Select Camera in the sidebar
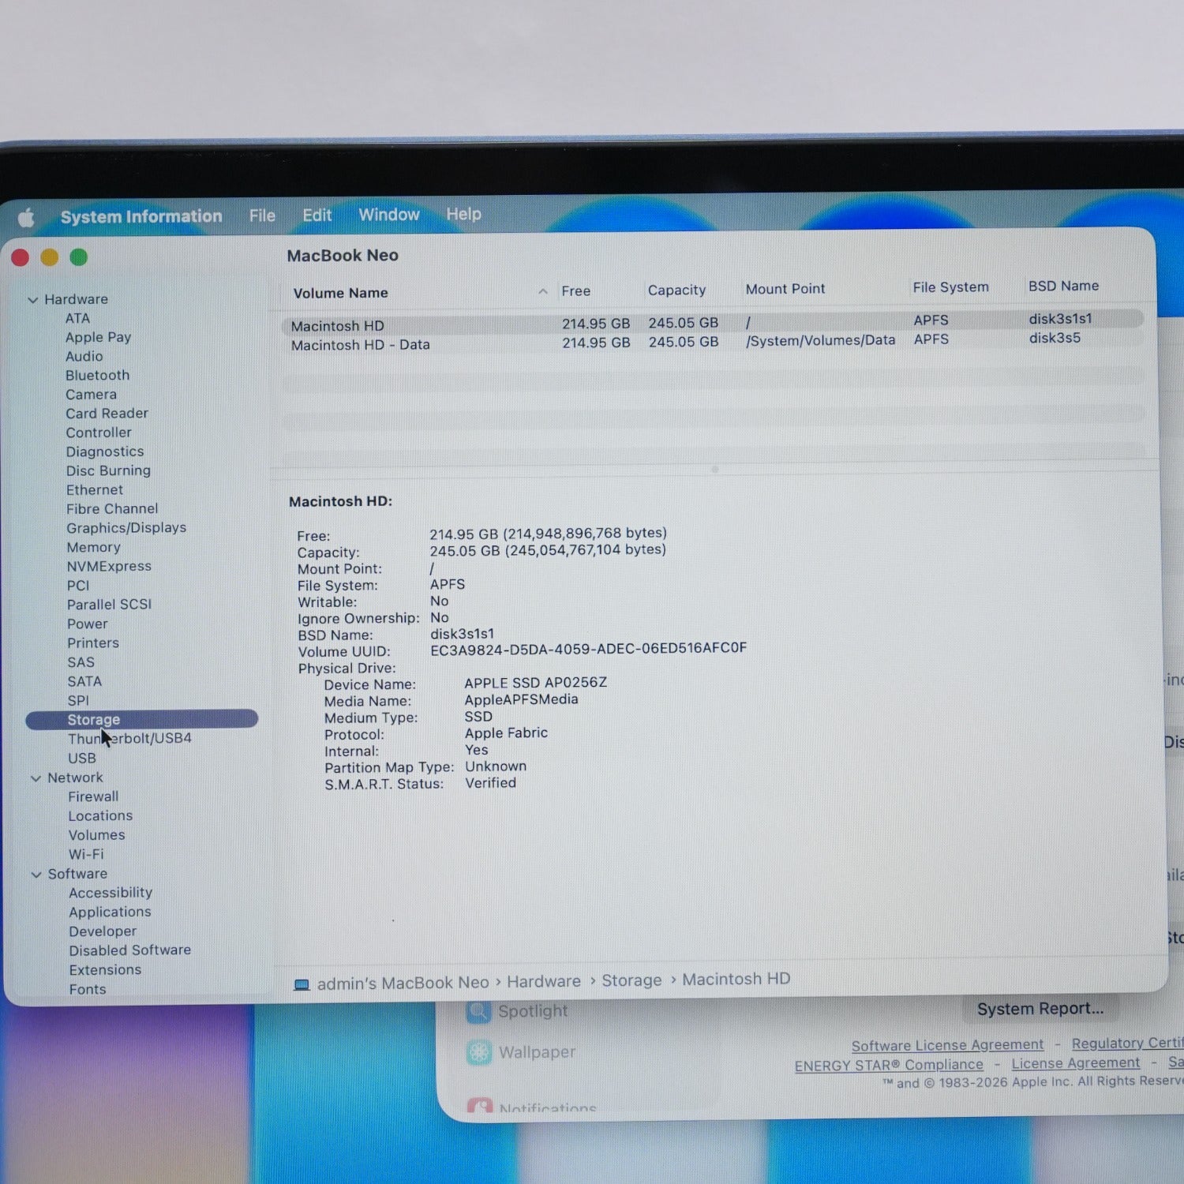 click(x=91, y=394)
